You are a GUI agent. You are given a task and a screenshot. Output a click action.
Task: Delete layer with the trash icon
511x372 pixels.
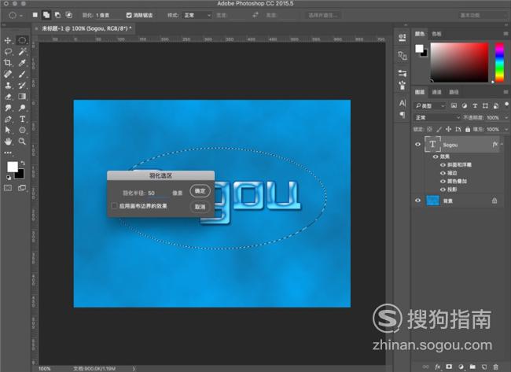point(496,366)
